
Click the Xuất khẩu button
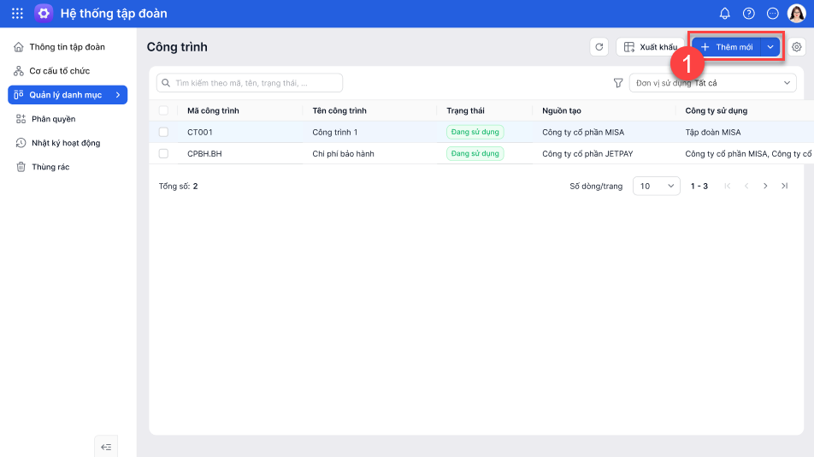(x=650, y=47)
